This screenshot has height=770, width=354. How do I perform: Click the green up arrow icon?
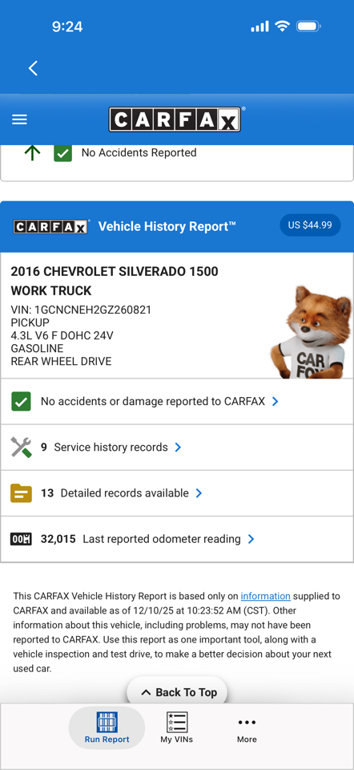coord(32,153)
